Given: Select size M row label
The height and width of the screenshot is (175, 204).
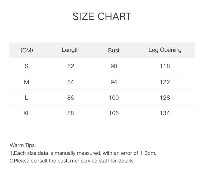Looking at the screenshot, I should pyautogui.click(x=27, y=82).
